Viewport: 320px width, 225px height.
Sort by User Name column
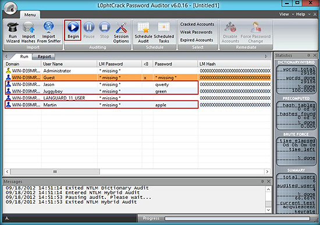click(x=69, y=64)
